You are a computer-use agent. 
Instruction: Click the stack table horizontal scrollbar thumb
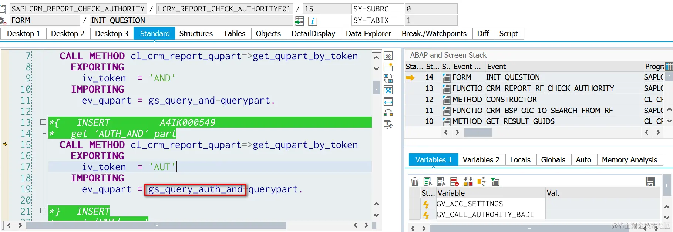478,132
